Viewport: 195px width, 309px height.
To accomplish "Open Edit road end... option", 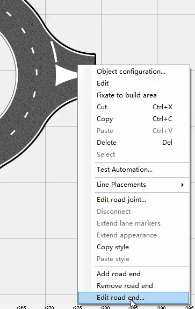I will (x=134, y=298).
